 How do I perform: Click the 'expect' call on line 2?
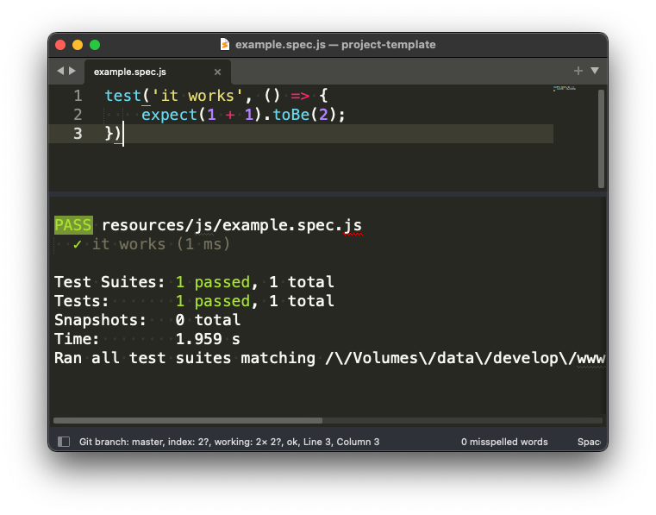(169, 115)
